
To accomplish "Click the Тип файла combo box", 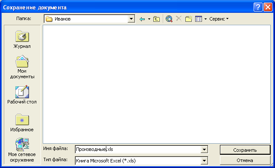I will [141, 161].
